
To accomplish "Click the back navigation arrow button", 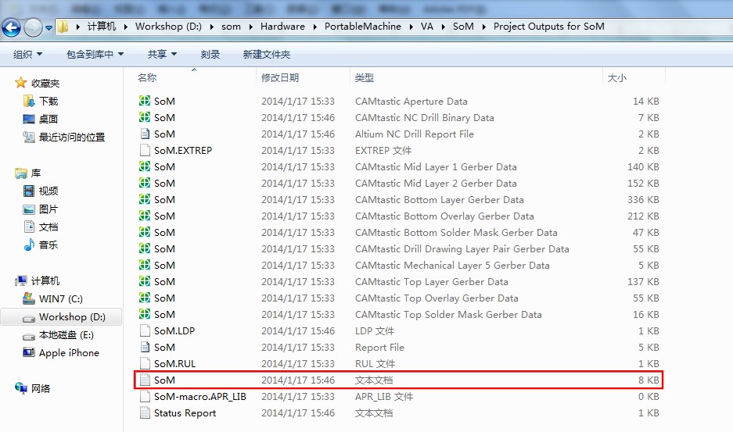I will click(11, 28).
